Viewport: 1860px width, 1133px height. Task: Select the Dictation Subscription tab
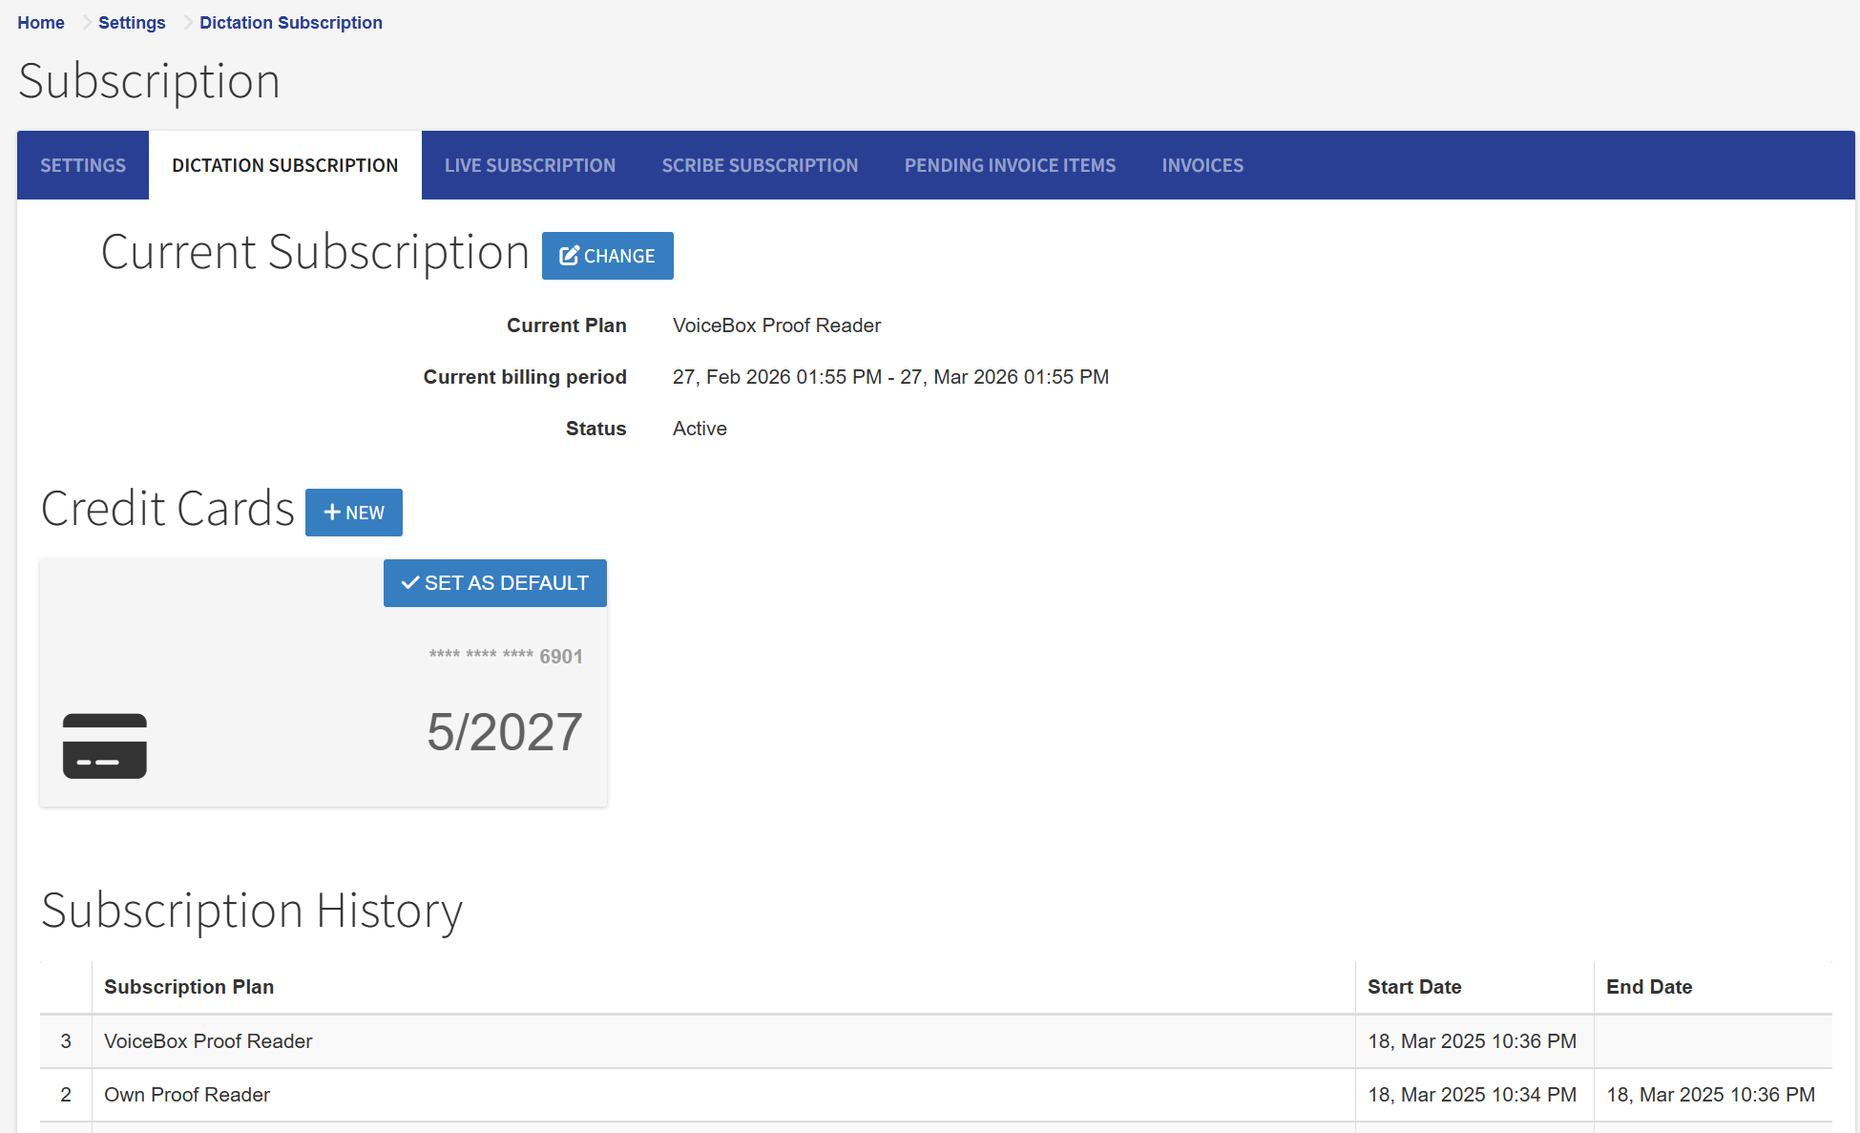point(284,165)
